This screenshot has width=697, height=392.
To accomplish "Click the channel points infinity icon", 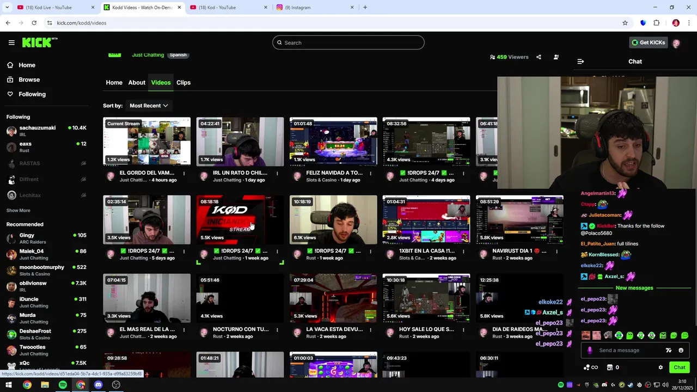I will point(591,367).
